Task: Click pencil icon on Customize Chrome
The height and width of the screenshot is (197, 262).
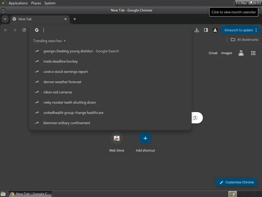Action: (x=222, y=182)
